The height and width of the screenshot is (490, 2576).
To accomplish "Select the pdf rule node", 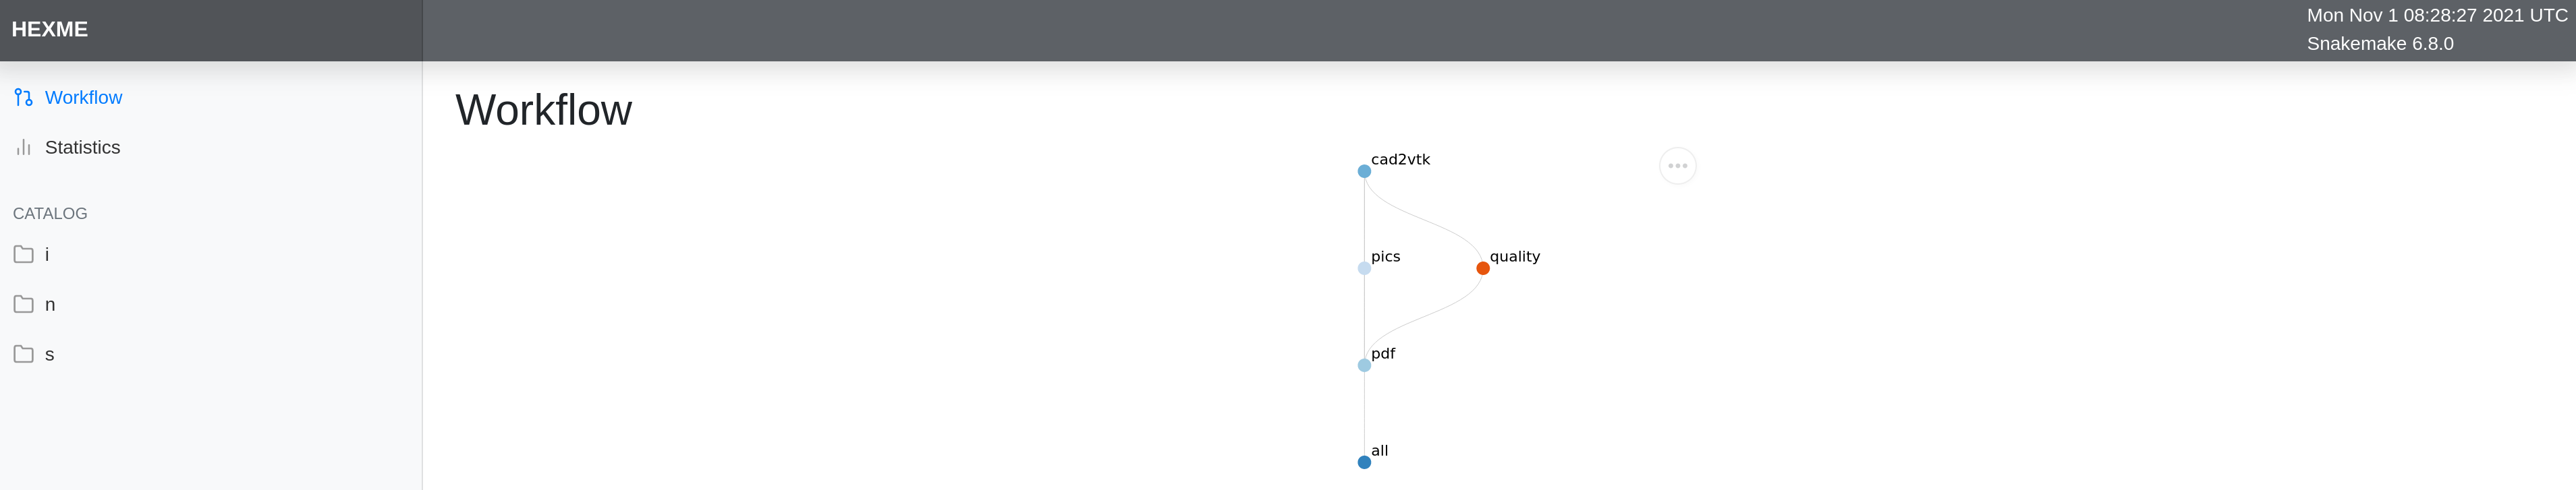I will [1363, 365].
